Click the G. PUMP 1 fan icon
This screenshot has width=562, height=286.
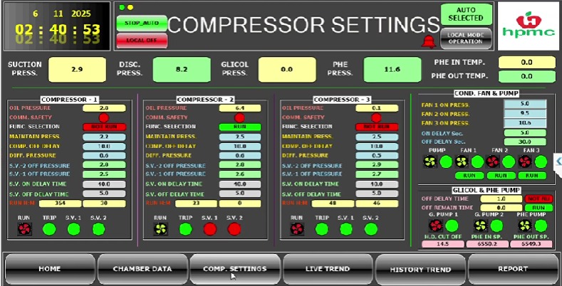pos(435,226)
